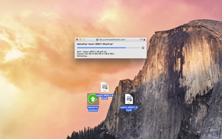Click the unfilled gray end of the progress bar
The width and height of the screenshot is (222, 139).
tap(133, 48)
